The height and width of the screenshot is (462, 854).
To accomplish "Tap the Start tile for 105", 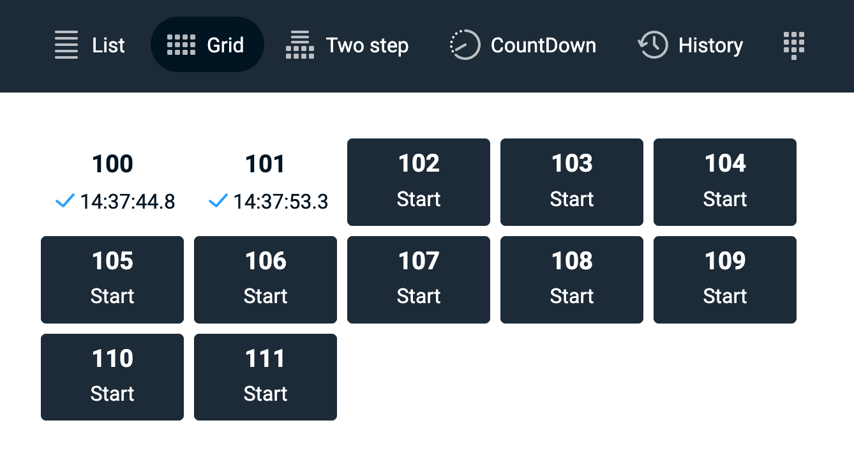I will coord(112,280).
